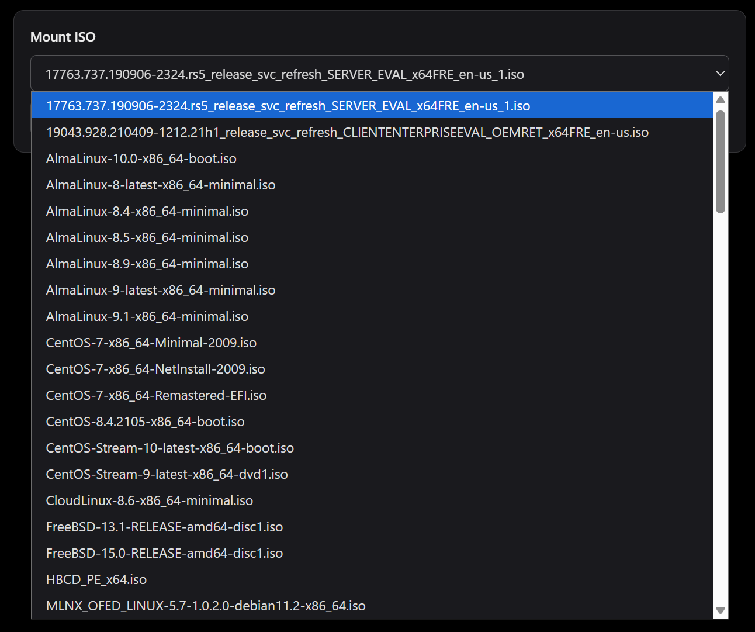The width and height of the screenshot is (755, 632).
Task: Select the highlighted 17763.737 SERVER_EVAL option in list
Action: pos(372,106)
